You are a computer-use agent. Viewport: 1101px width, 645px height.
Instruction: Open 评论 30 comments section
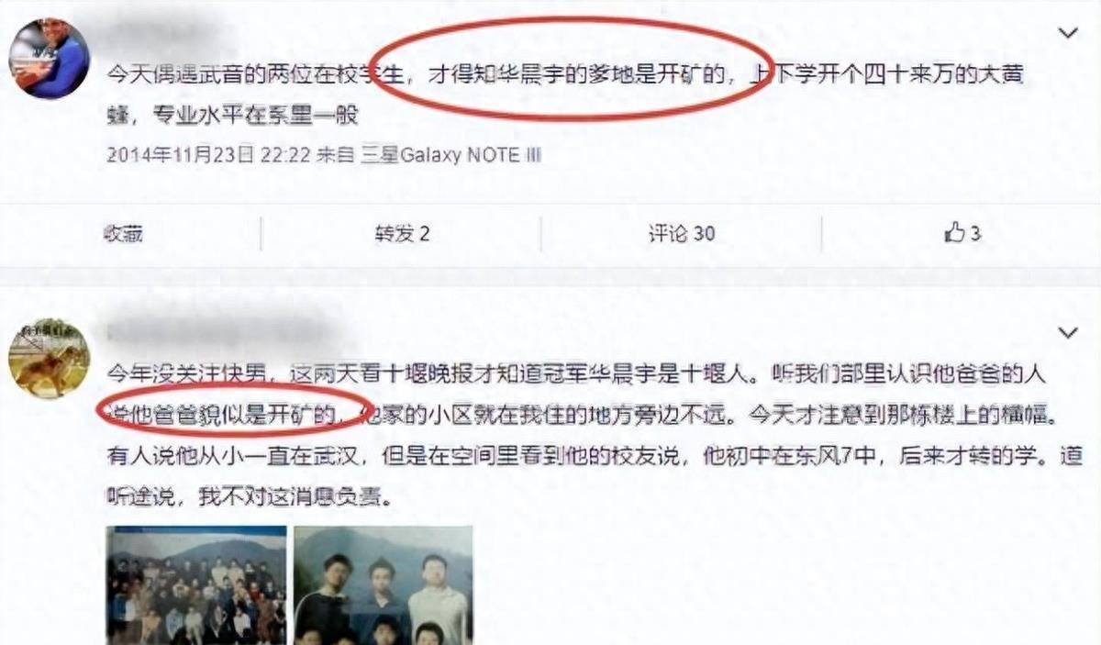click(x=681, y=233)
